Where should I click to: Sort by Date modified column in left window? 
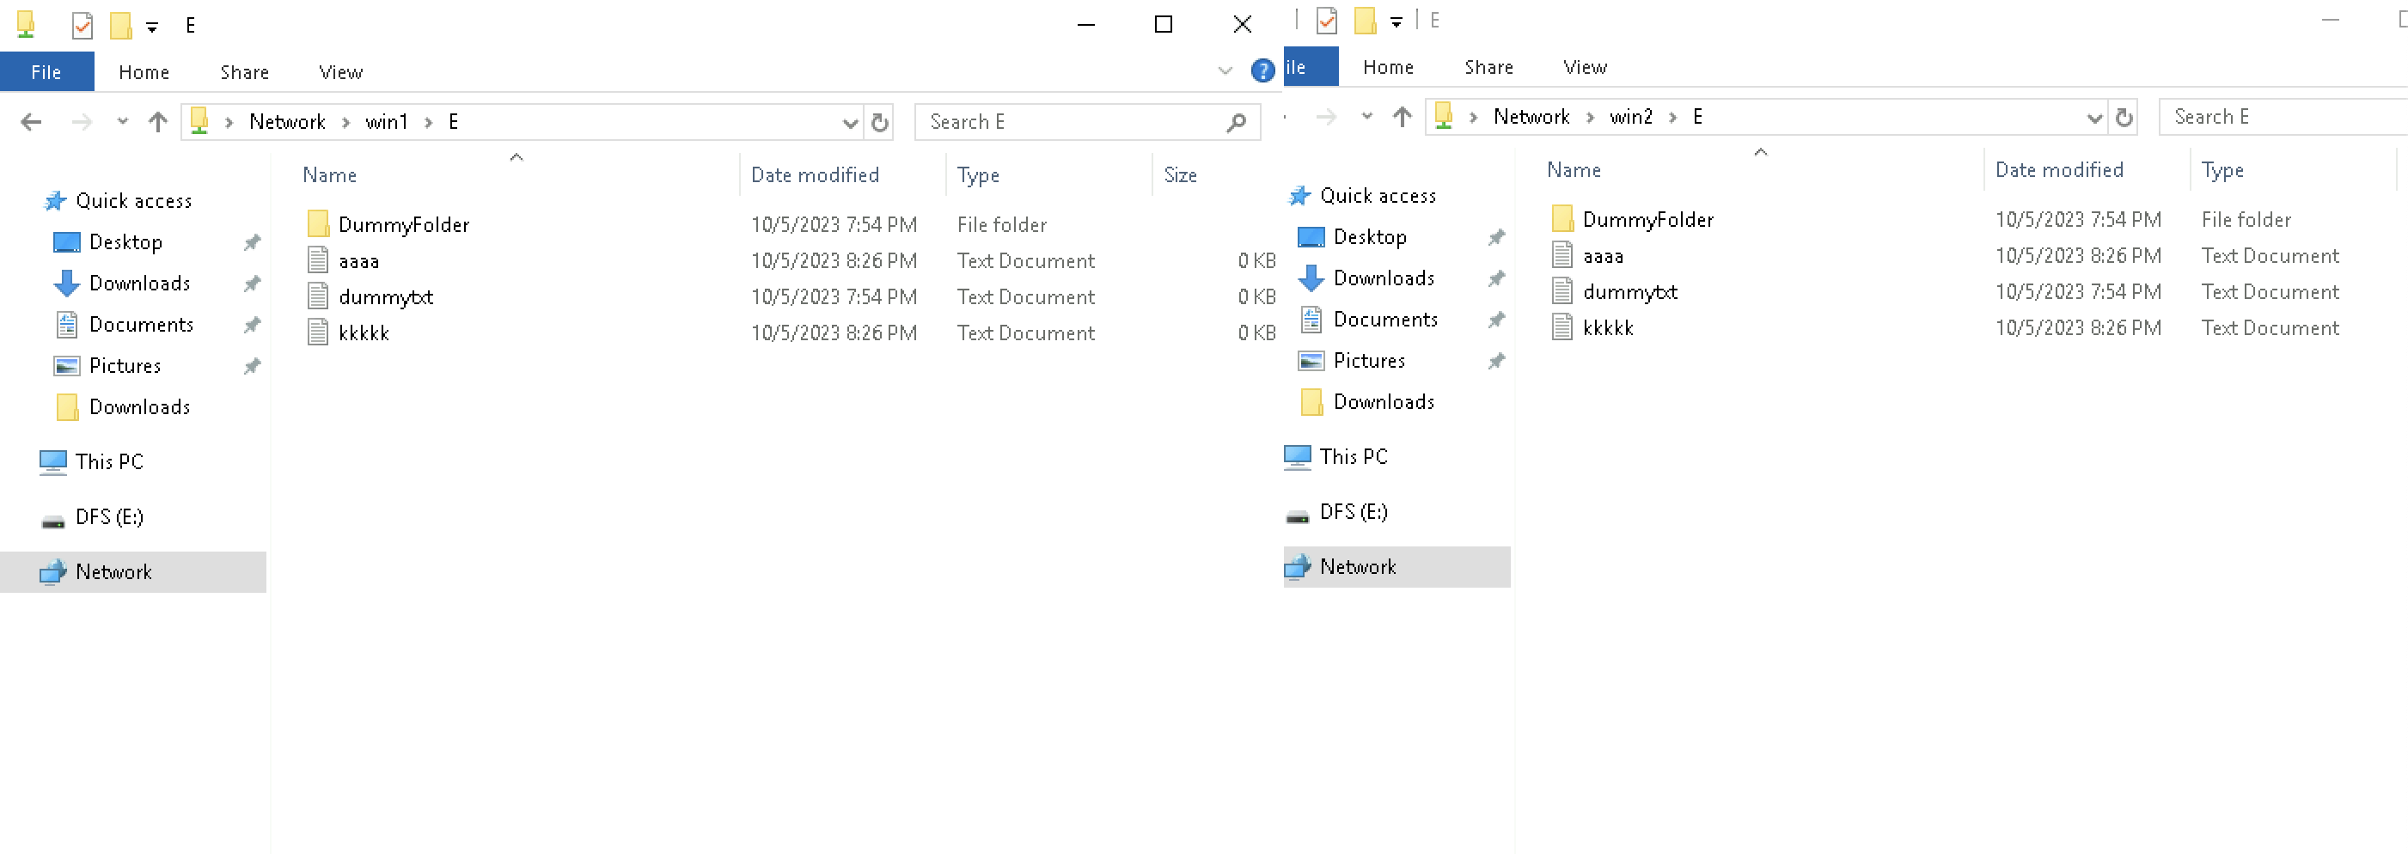[814, 175]
